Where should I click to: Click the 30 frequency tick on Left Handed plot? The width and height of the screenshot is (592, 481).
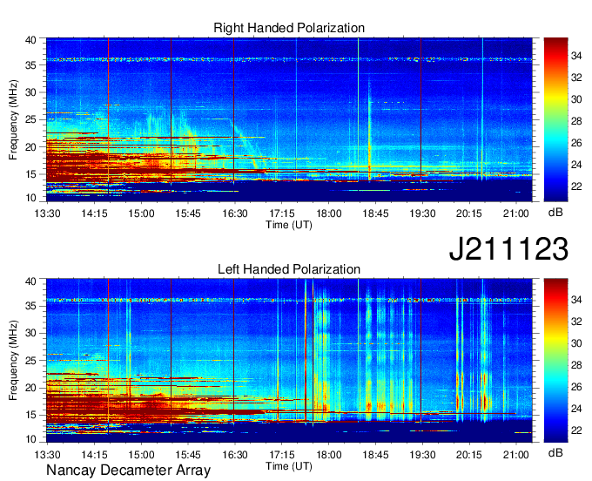click(30, 333)
